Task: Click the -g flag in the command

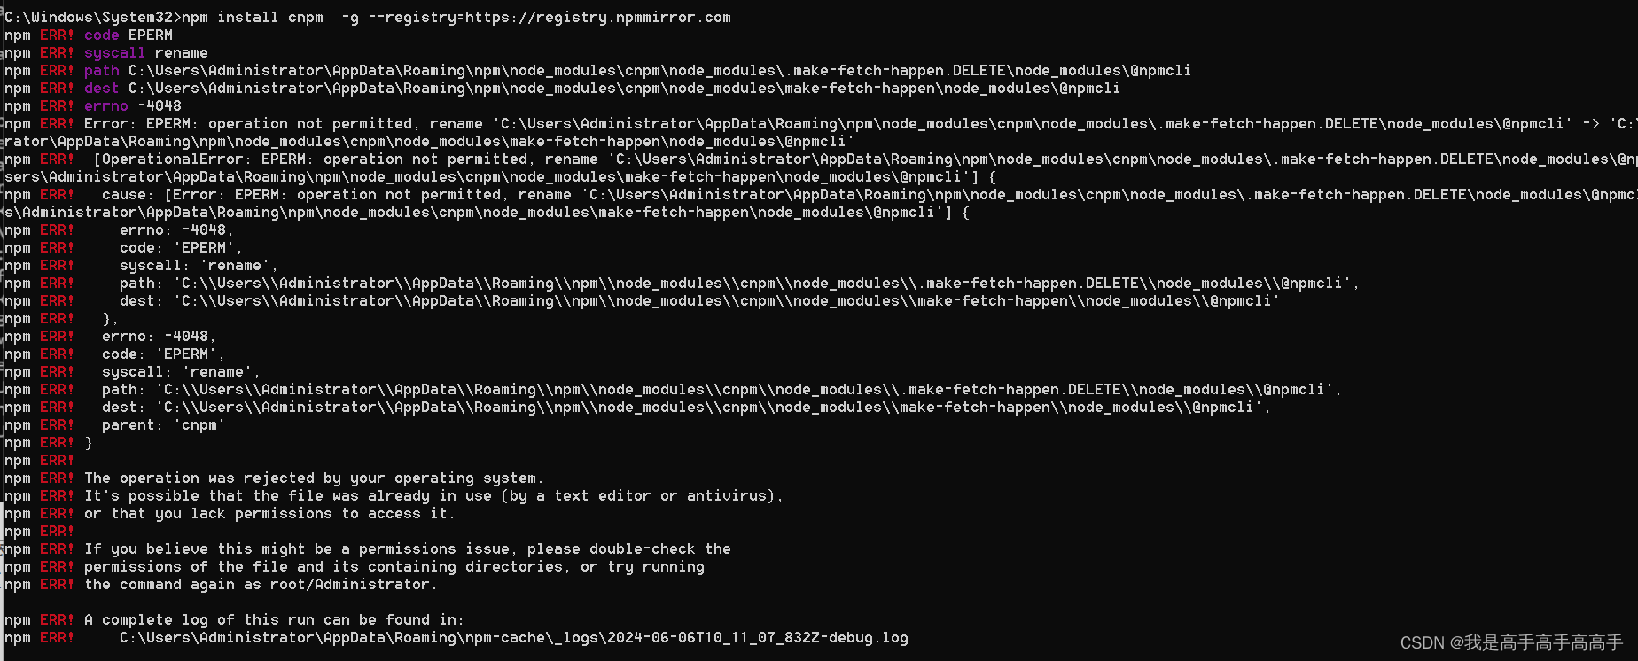Action: coord(350,17)
